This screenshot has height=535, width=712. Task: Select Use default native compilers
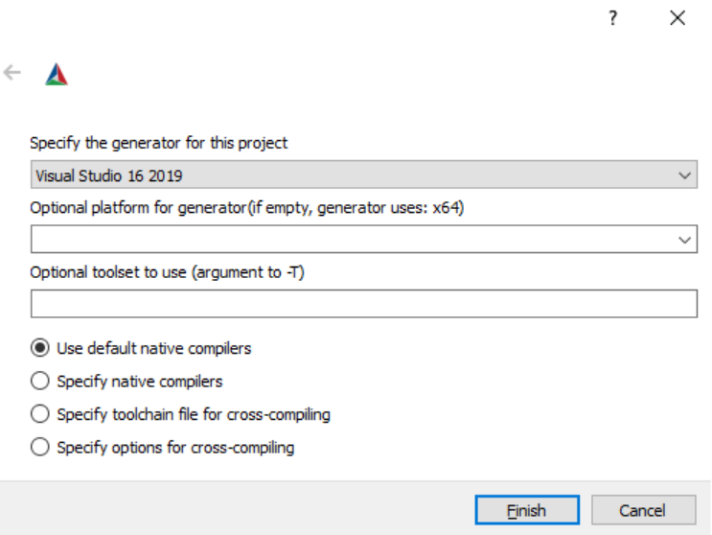click(x=39, y=348)
